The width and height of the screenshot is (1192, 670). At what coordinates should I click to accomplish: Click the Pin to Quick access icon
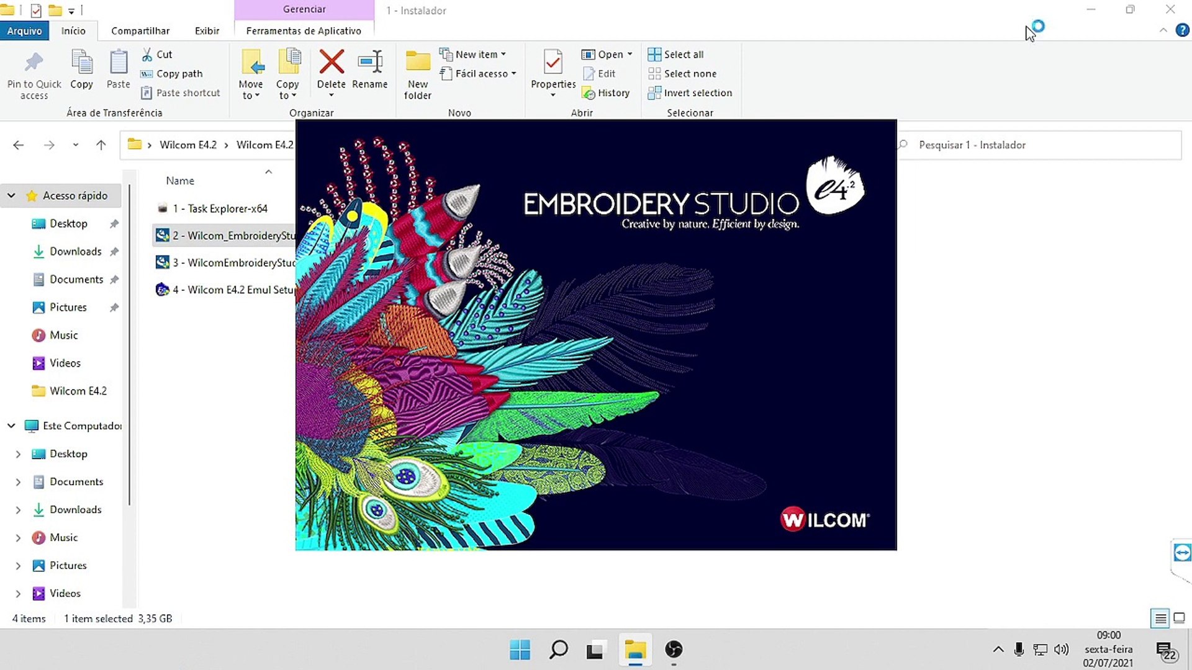pos(34,62)
